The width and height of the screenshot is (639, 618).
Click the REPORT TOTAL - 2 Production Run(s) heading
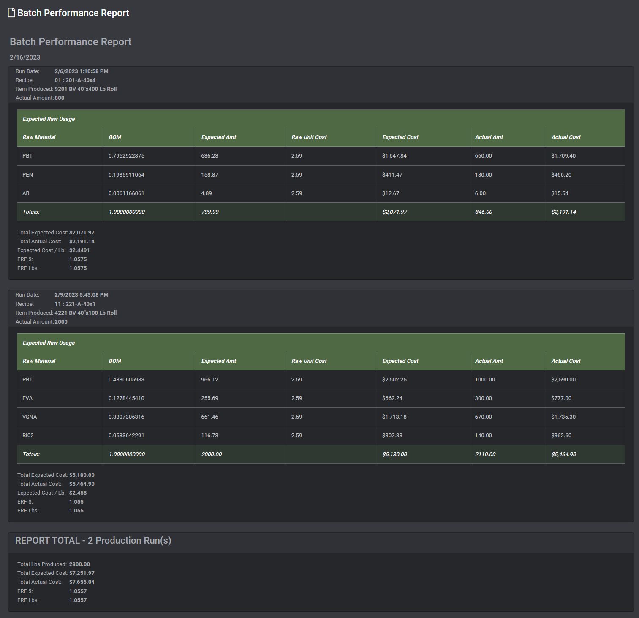tap(93, 541)
